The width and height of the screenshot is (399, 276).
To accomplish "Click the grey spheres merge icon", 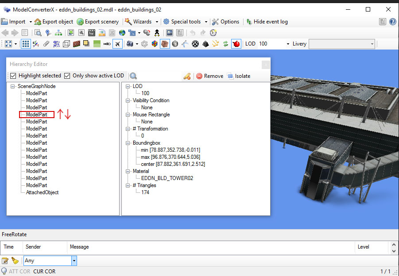I will click(x=147, y=33).
